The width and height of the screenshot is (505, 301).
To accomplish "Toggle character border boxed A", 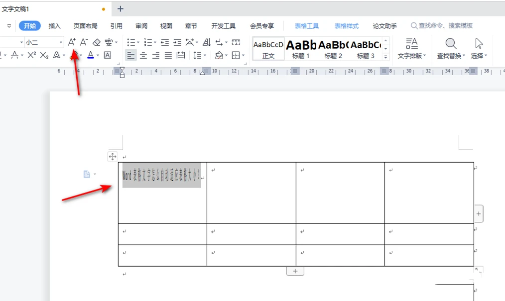I will [x=108, y=55].
